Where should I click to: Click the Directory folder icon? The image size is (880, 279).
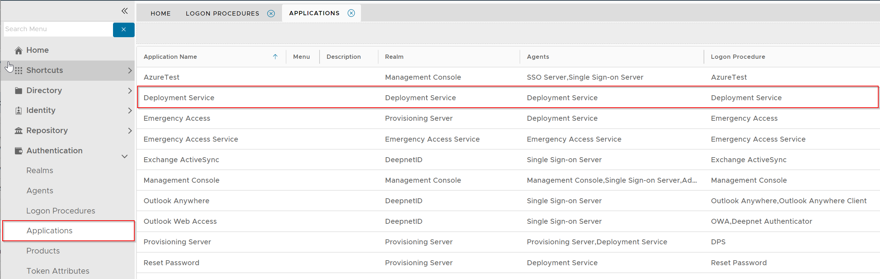click(x=18, y=91)
